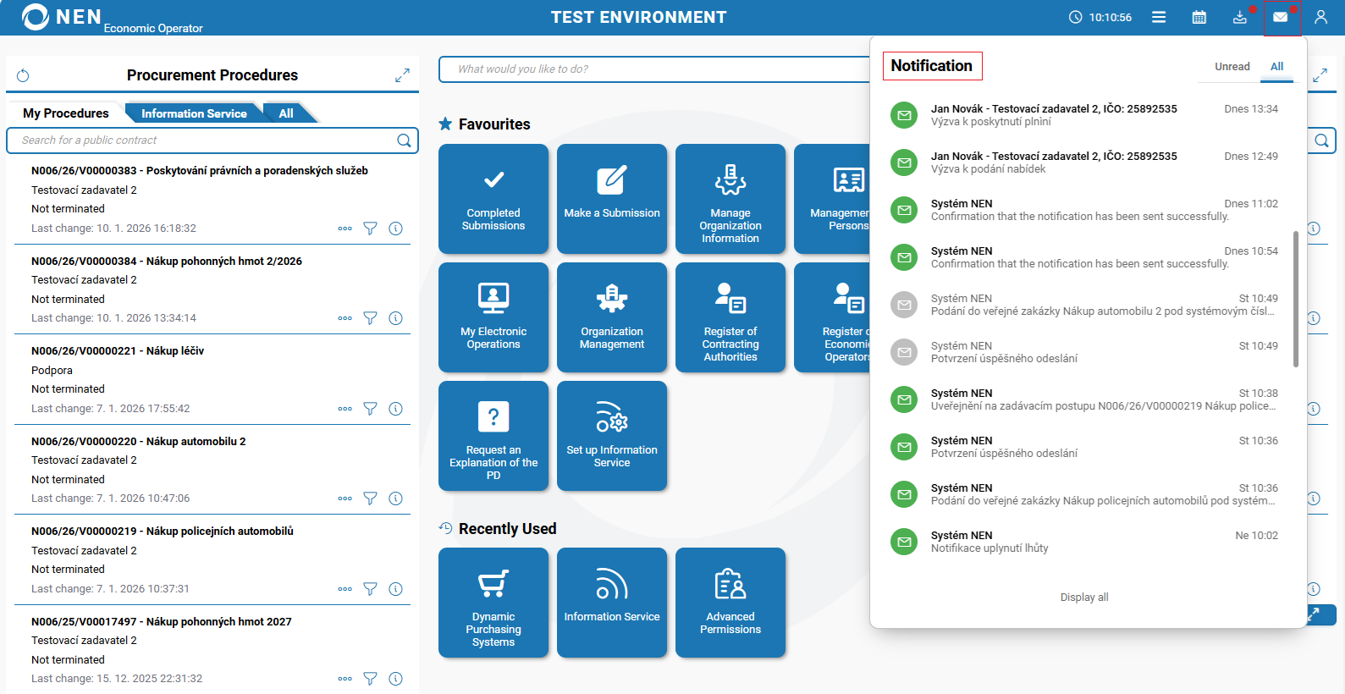Screen dimensions: 1345x694
Task: Open the hamburger menu in the header
Action: (x=1159, y=17)
